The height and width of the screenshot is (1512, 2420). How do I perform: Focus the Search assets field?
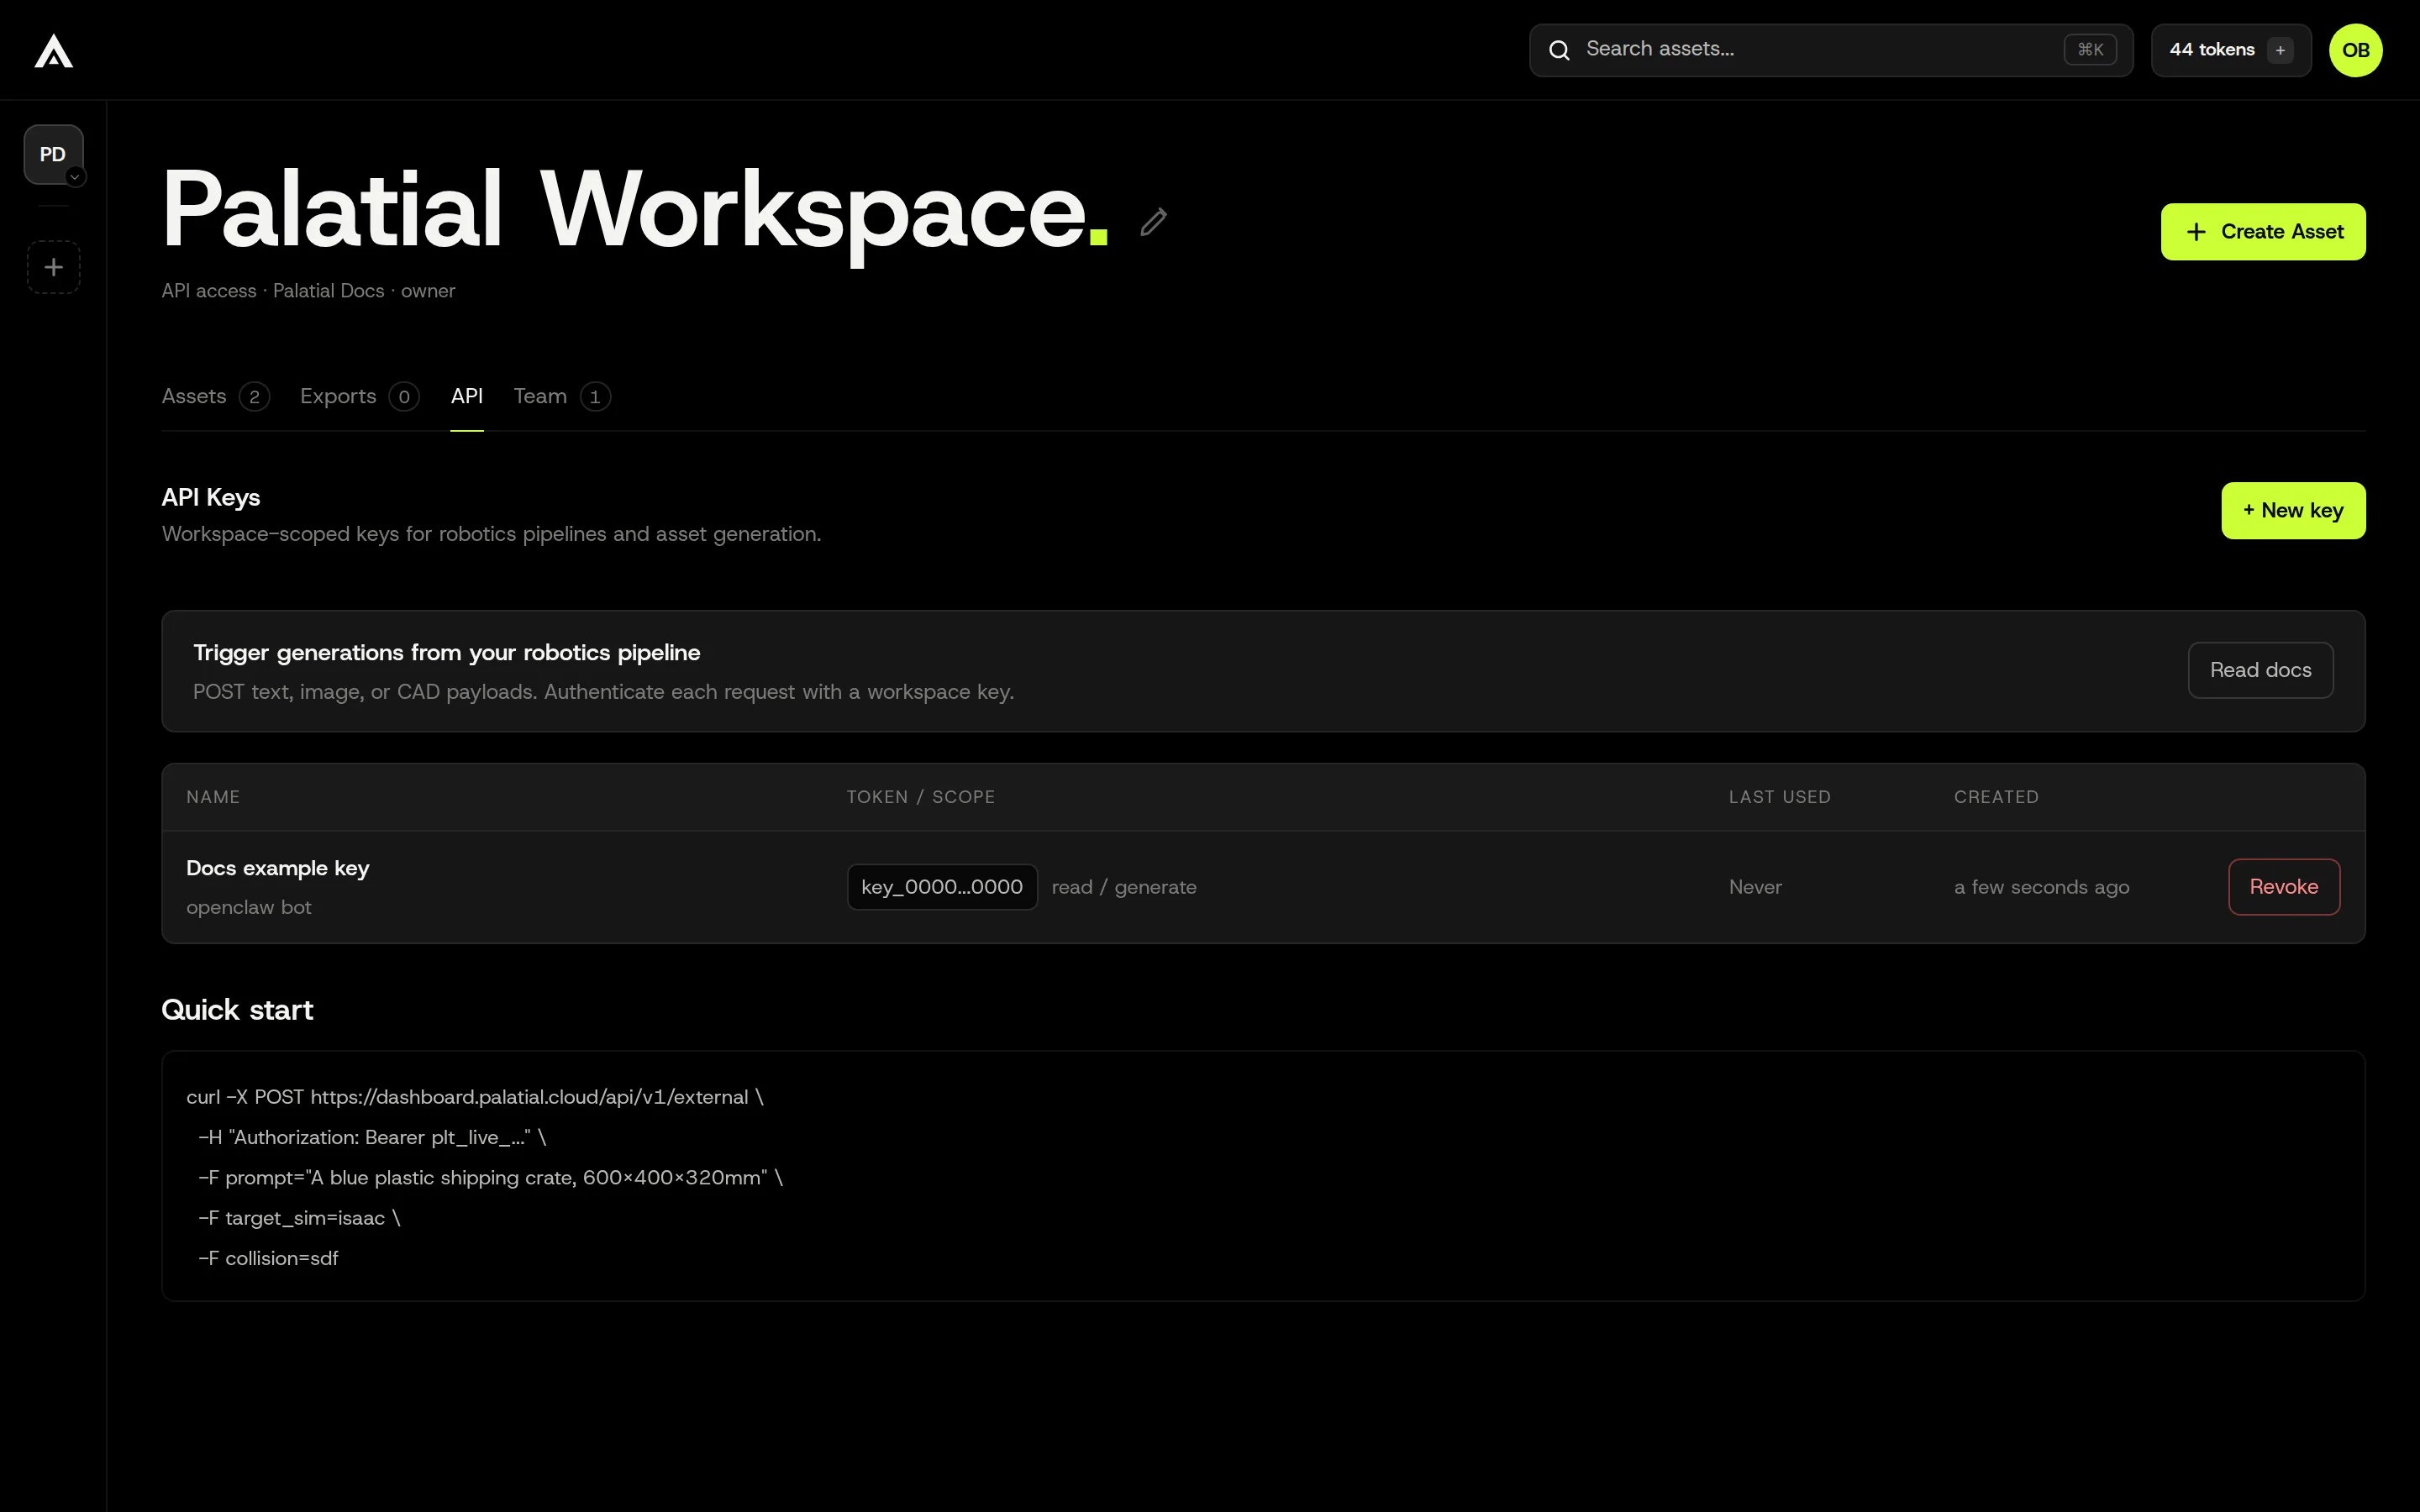click(x=1830, y=50)
